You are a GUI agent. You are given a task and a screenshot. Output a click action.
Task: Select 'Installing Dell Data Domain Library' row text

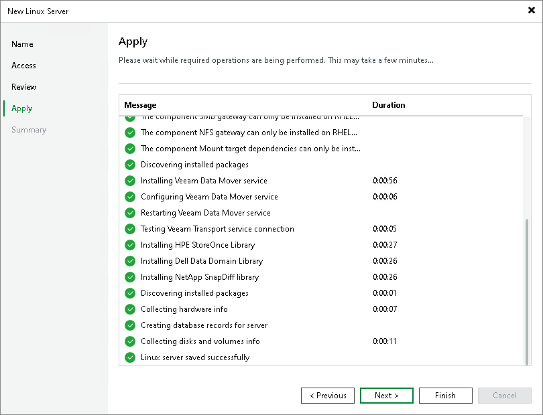[x=202, y=261]
